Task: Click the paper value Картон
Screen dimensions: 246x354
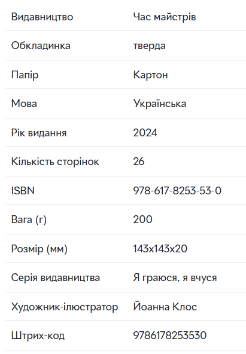Action: [150, 75]
